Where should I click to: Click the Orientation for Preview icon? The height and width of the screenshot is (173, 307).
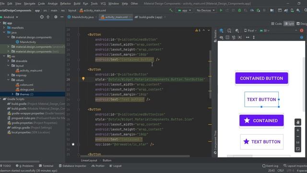[x=229, y=30]
